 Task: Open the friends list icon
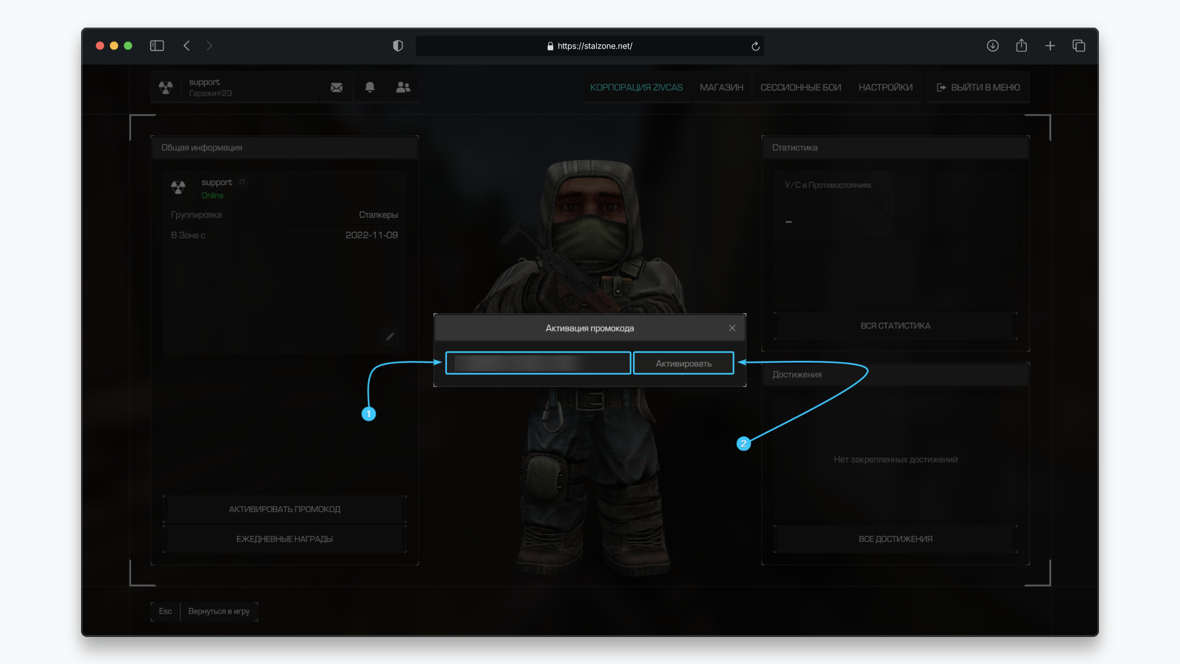[403, 87]
